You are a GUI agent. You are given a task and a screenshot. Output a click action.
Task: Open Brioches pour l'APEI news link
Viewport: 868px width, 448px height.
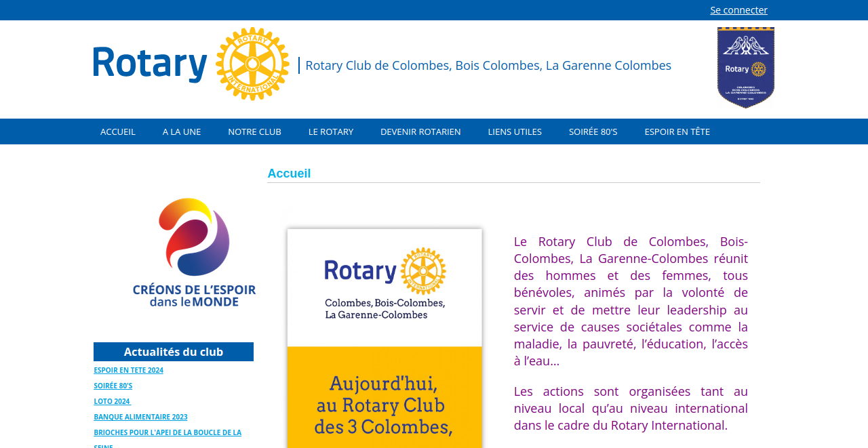[x=167, y=440]
